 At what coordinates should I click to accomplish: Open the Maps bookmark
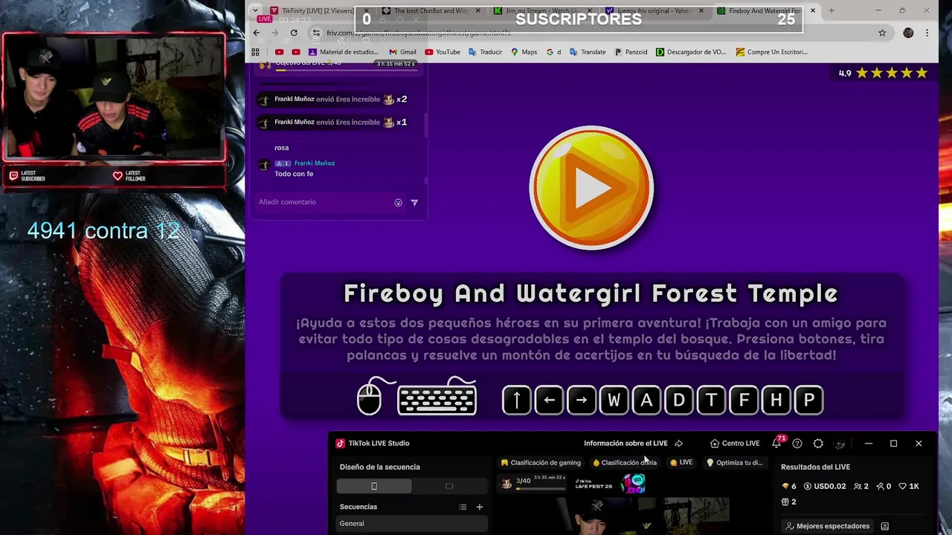pos(524,52)
